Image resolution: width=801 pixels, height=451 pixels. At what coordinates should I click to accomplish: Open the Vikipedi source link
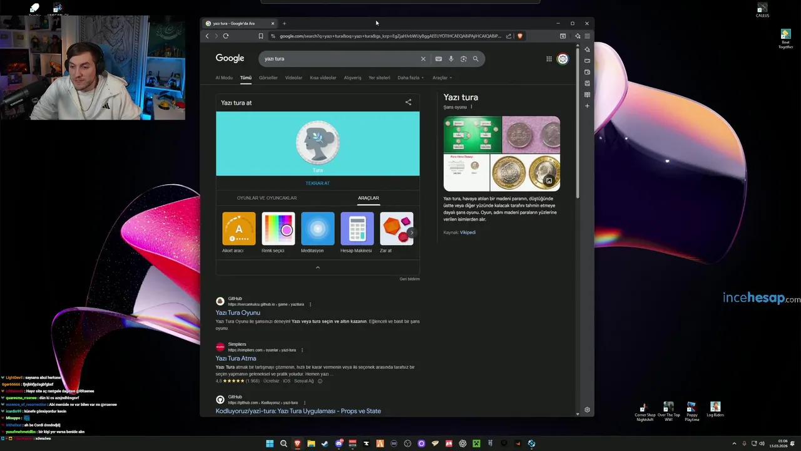tap(467, 232)
